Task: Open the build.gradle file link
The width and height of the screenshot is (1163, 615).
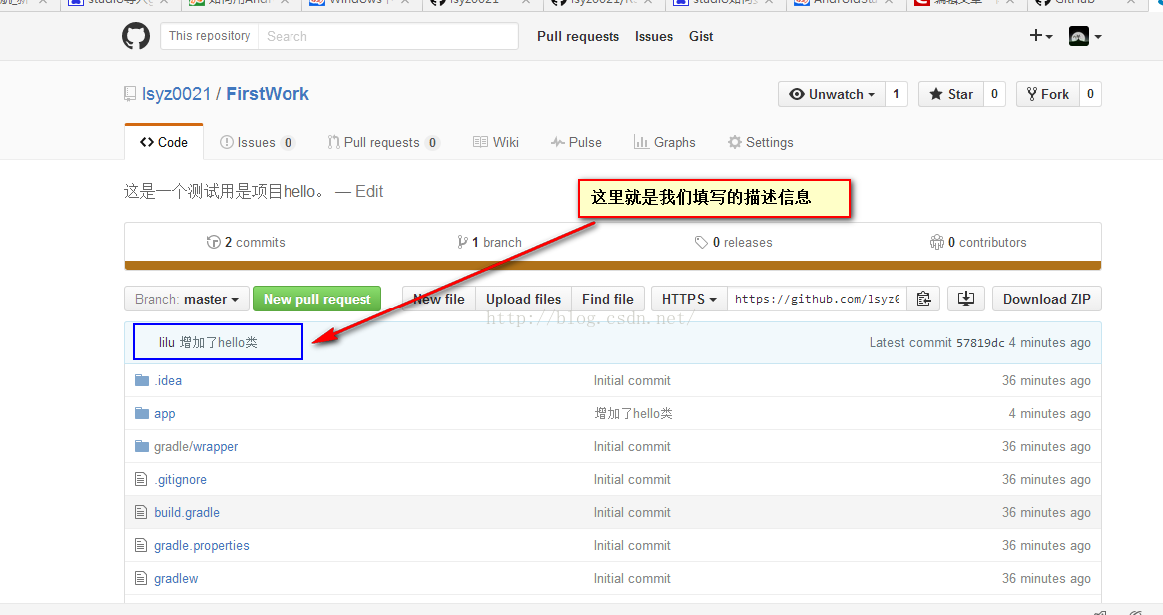Action: 186,512
